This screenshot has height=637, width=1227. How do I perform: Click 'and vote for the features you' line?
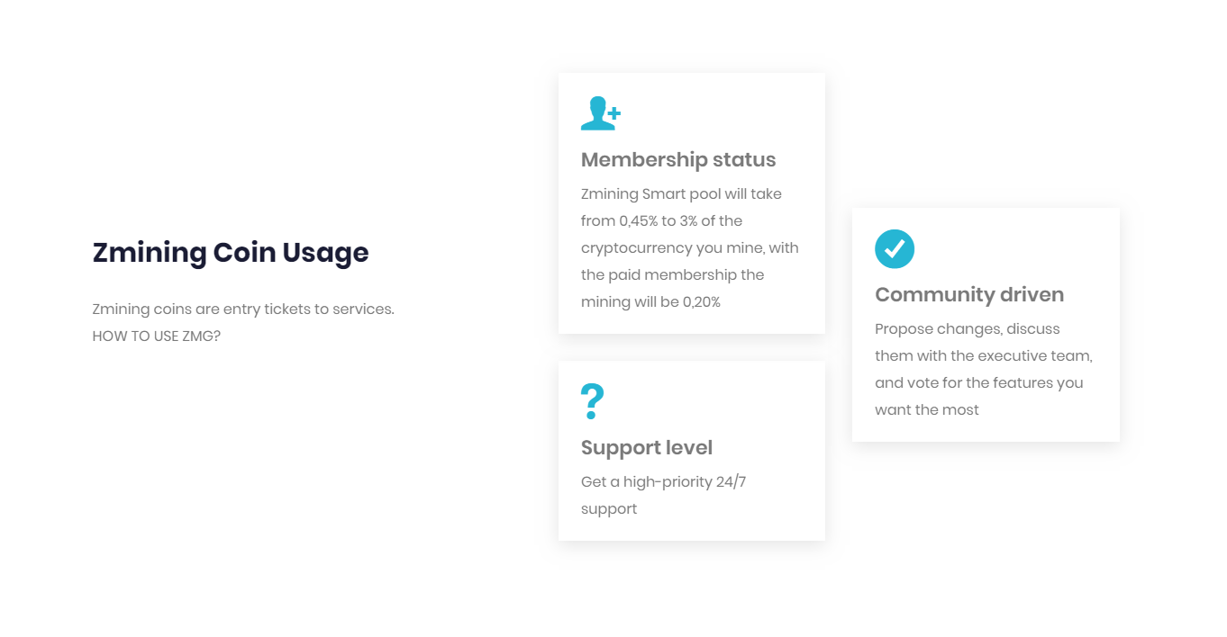[979, 382]
